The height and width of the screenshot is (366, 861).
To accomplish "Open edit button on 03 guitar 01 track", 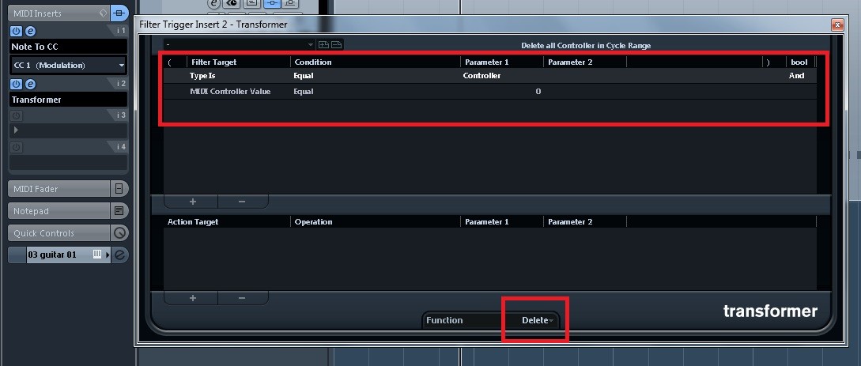I will (119, 255).
